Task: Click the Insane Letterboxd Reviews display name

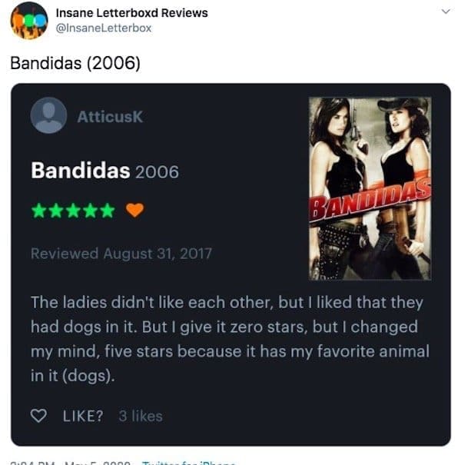Action: [132, 13]
